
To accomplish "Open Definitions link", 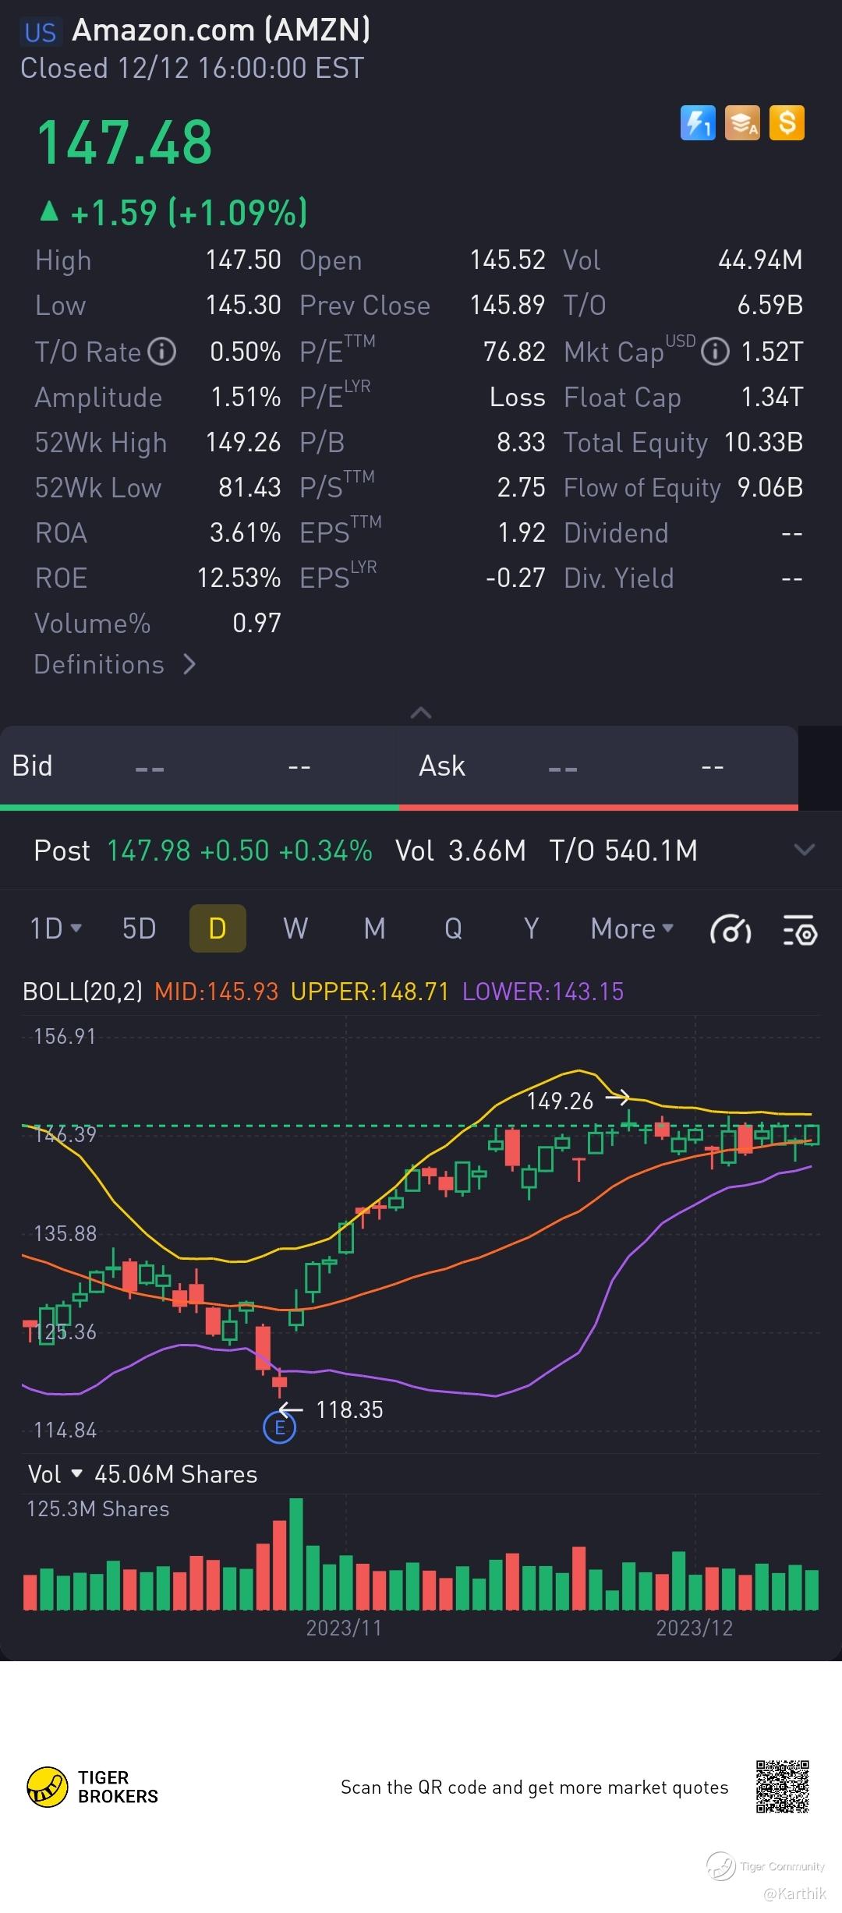I will (x=115, y=664).
